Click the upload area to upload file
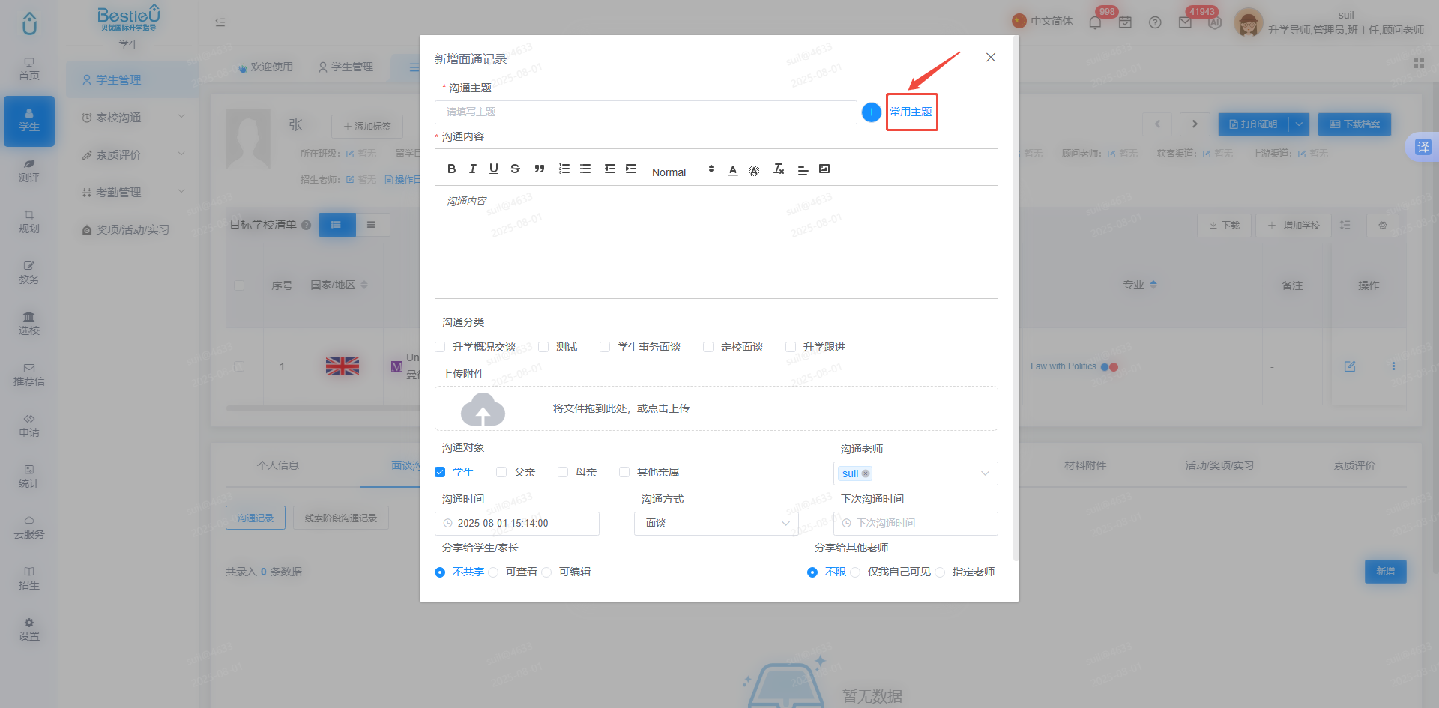1439x708 pixels. click(x=717, y=408)
